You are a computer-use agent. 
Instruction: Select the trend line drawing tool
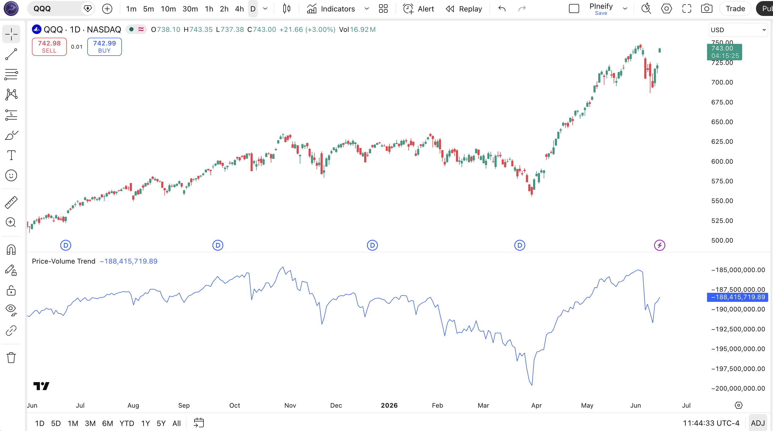click(x=11, y=54)
